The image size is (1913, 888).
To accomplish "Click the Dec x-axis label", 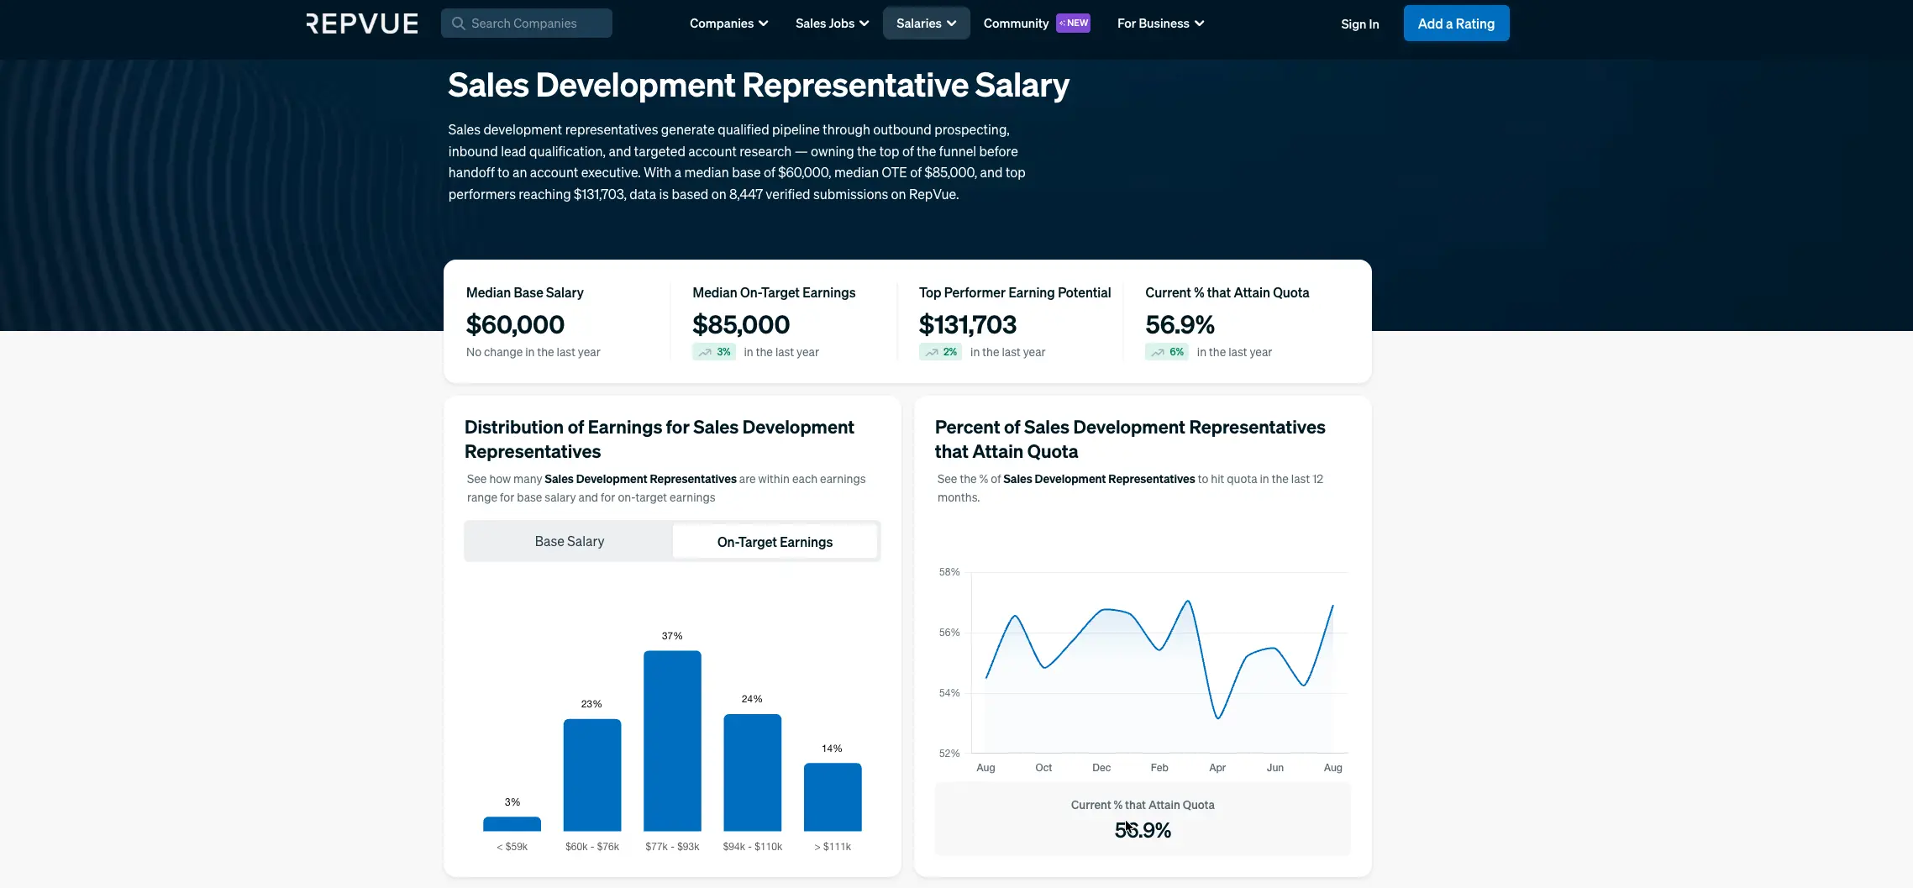I will (x=1101, y=768).
